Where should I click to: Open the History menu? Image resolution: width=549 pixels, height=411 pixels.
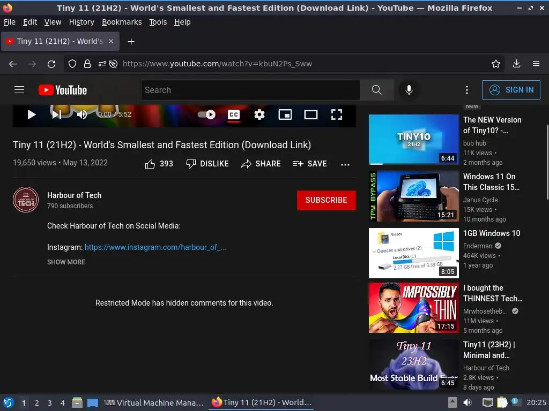pyautogui.click(x=81, y=22)
